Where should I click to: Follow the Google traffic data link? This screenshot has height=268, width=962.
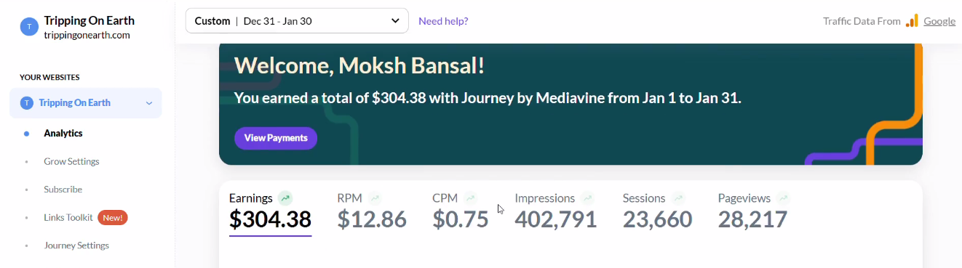(939, 21)
